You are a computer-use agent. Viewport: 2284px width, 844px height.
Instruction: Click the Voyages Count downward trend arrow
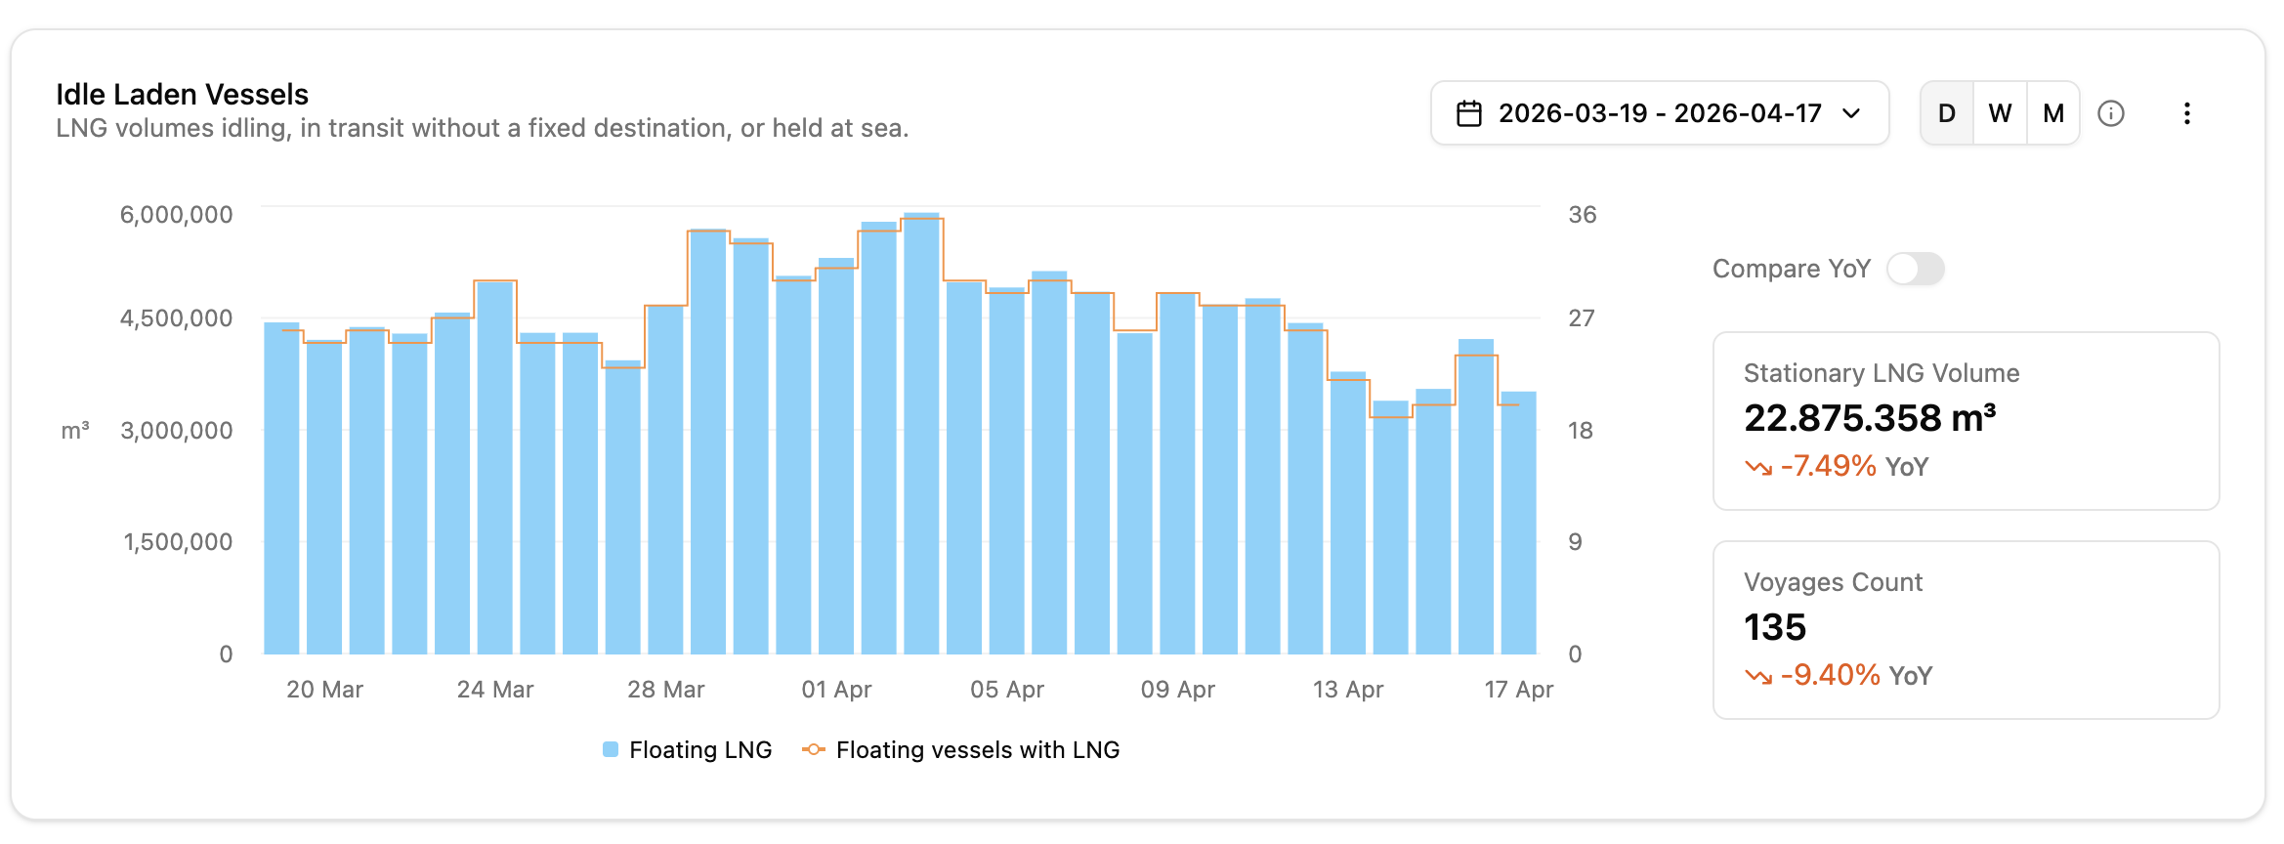pyautogui.click(x=1758, y=676)
